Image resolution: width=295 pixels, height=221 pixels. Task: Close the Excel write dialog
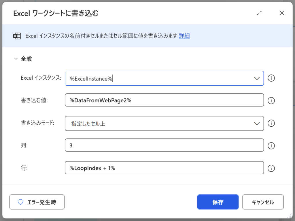click(281, 13)
